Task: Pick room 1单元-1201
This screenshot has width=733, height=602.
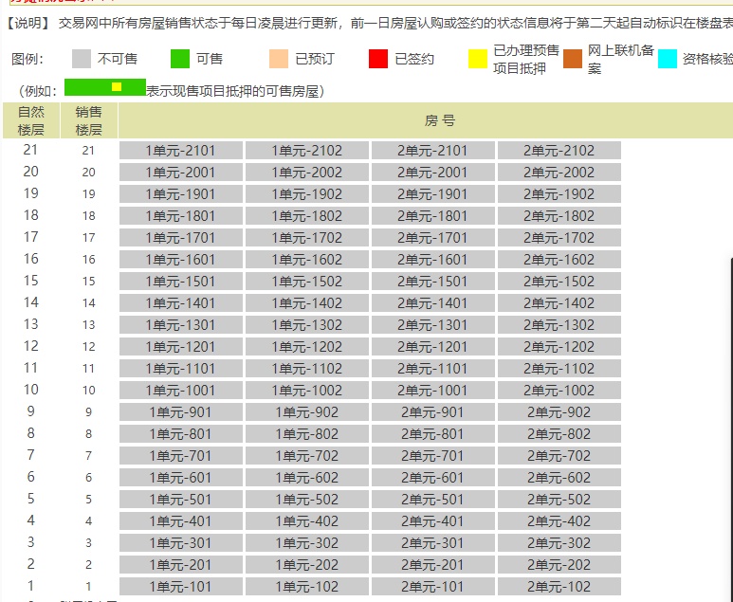Action: 181,347
